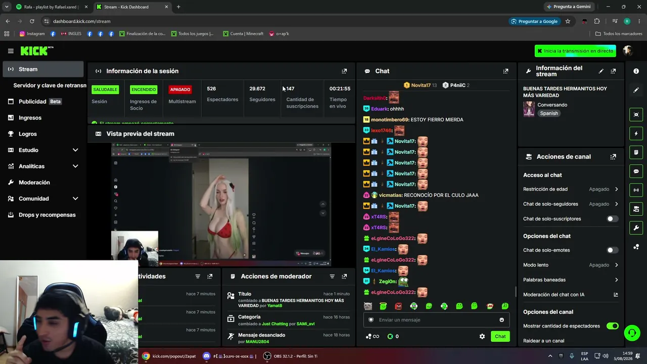This screenshot has width=647, height=364.
Task: Open the Instagram bookmark
Action: 32,34
